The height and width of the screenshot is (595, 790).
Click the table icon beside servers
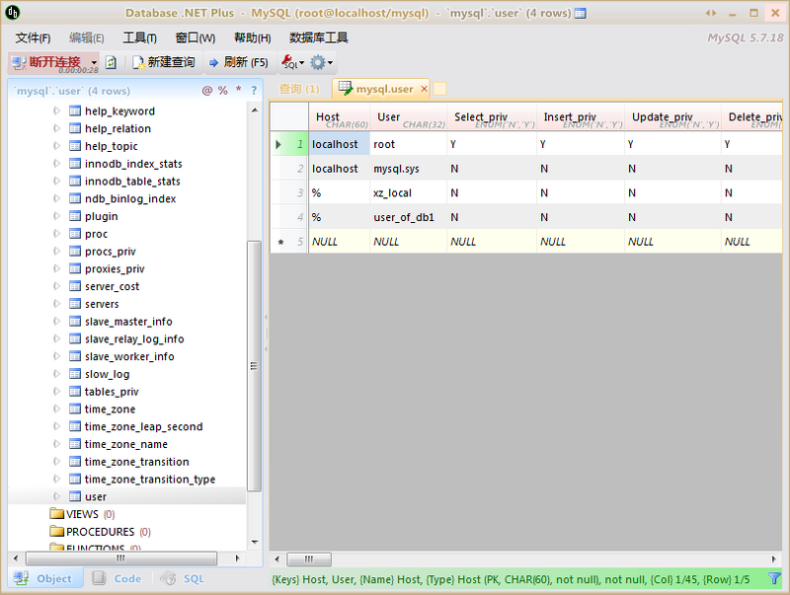tap(75, 304)
